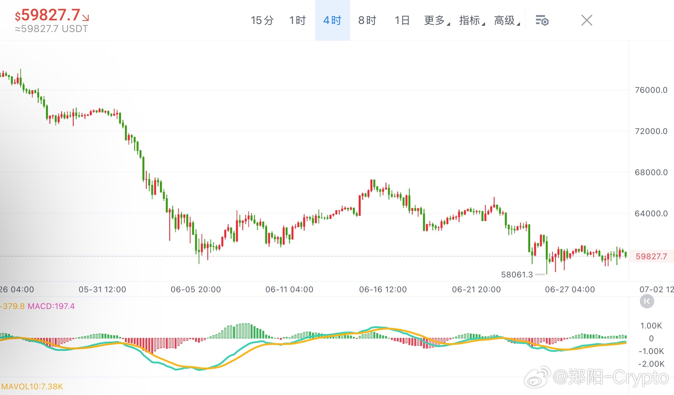Select the 4时 timeframe tab
674x395 pixels.
333,20
